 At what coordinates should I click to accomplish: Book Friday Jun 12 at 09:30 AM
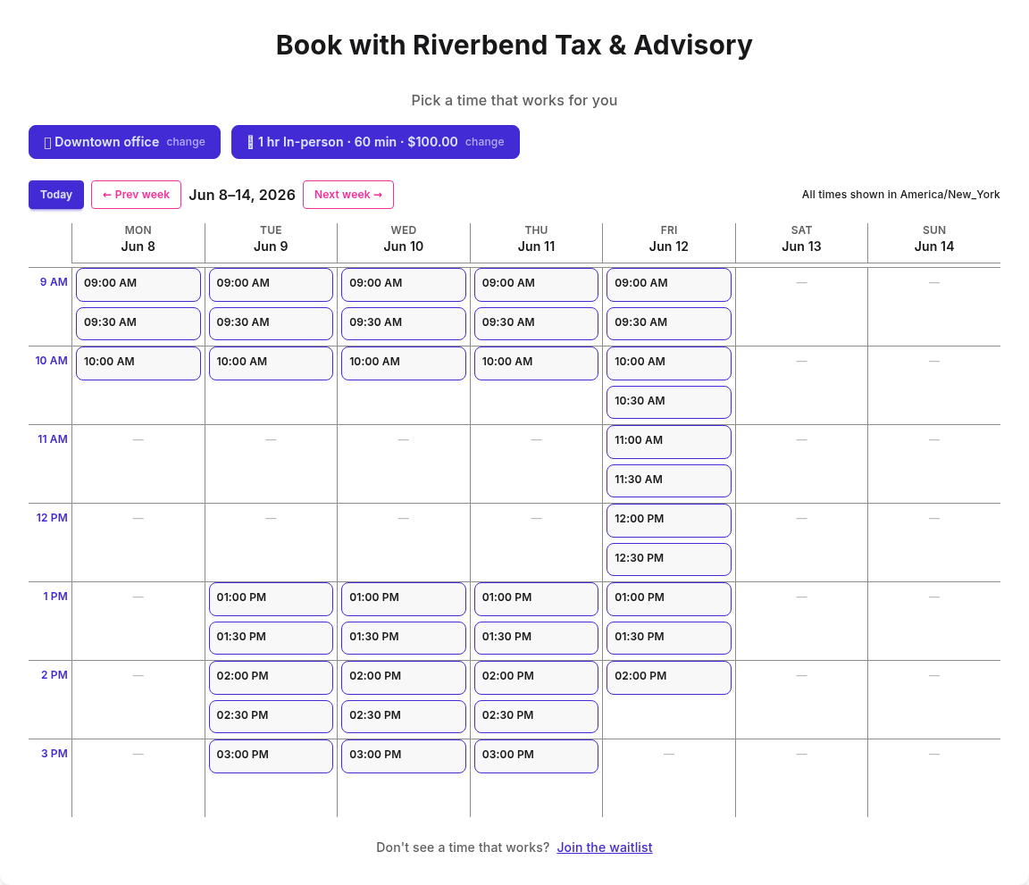(x=669, y=323)
